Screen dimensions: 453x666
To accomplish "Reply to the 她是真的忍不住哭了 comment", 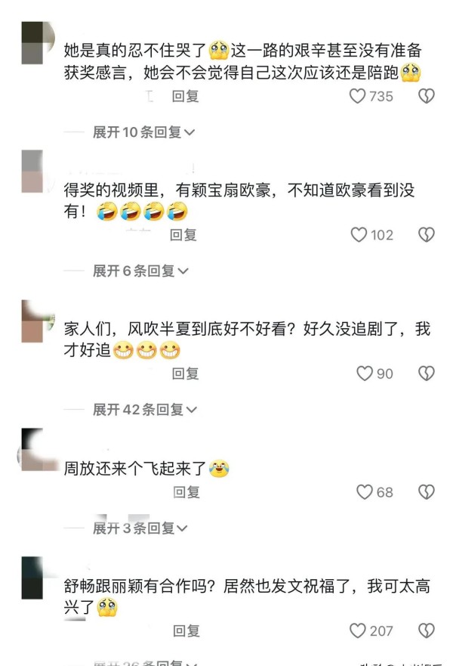I will tap(186, 96).
